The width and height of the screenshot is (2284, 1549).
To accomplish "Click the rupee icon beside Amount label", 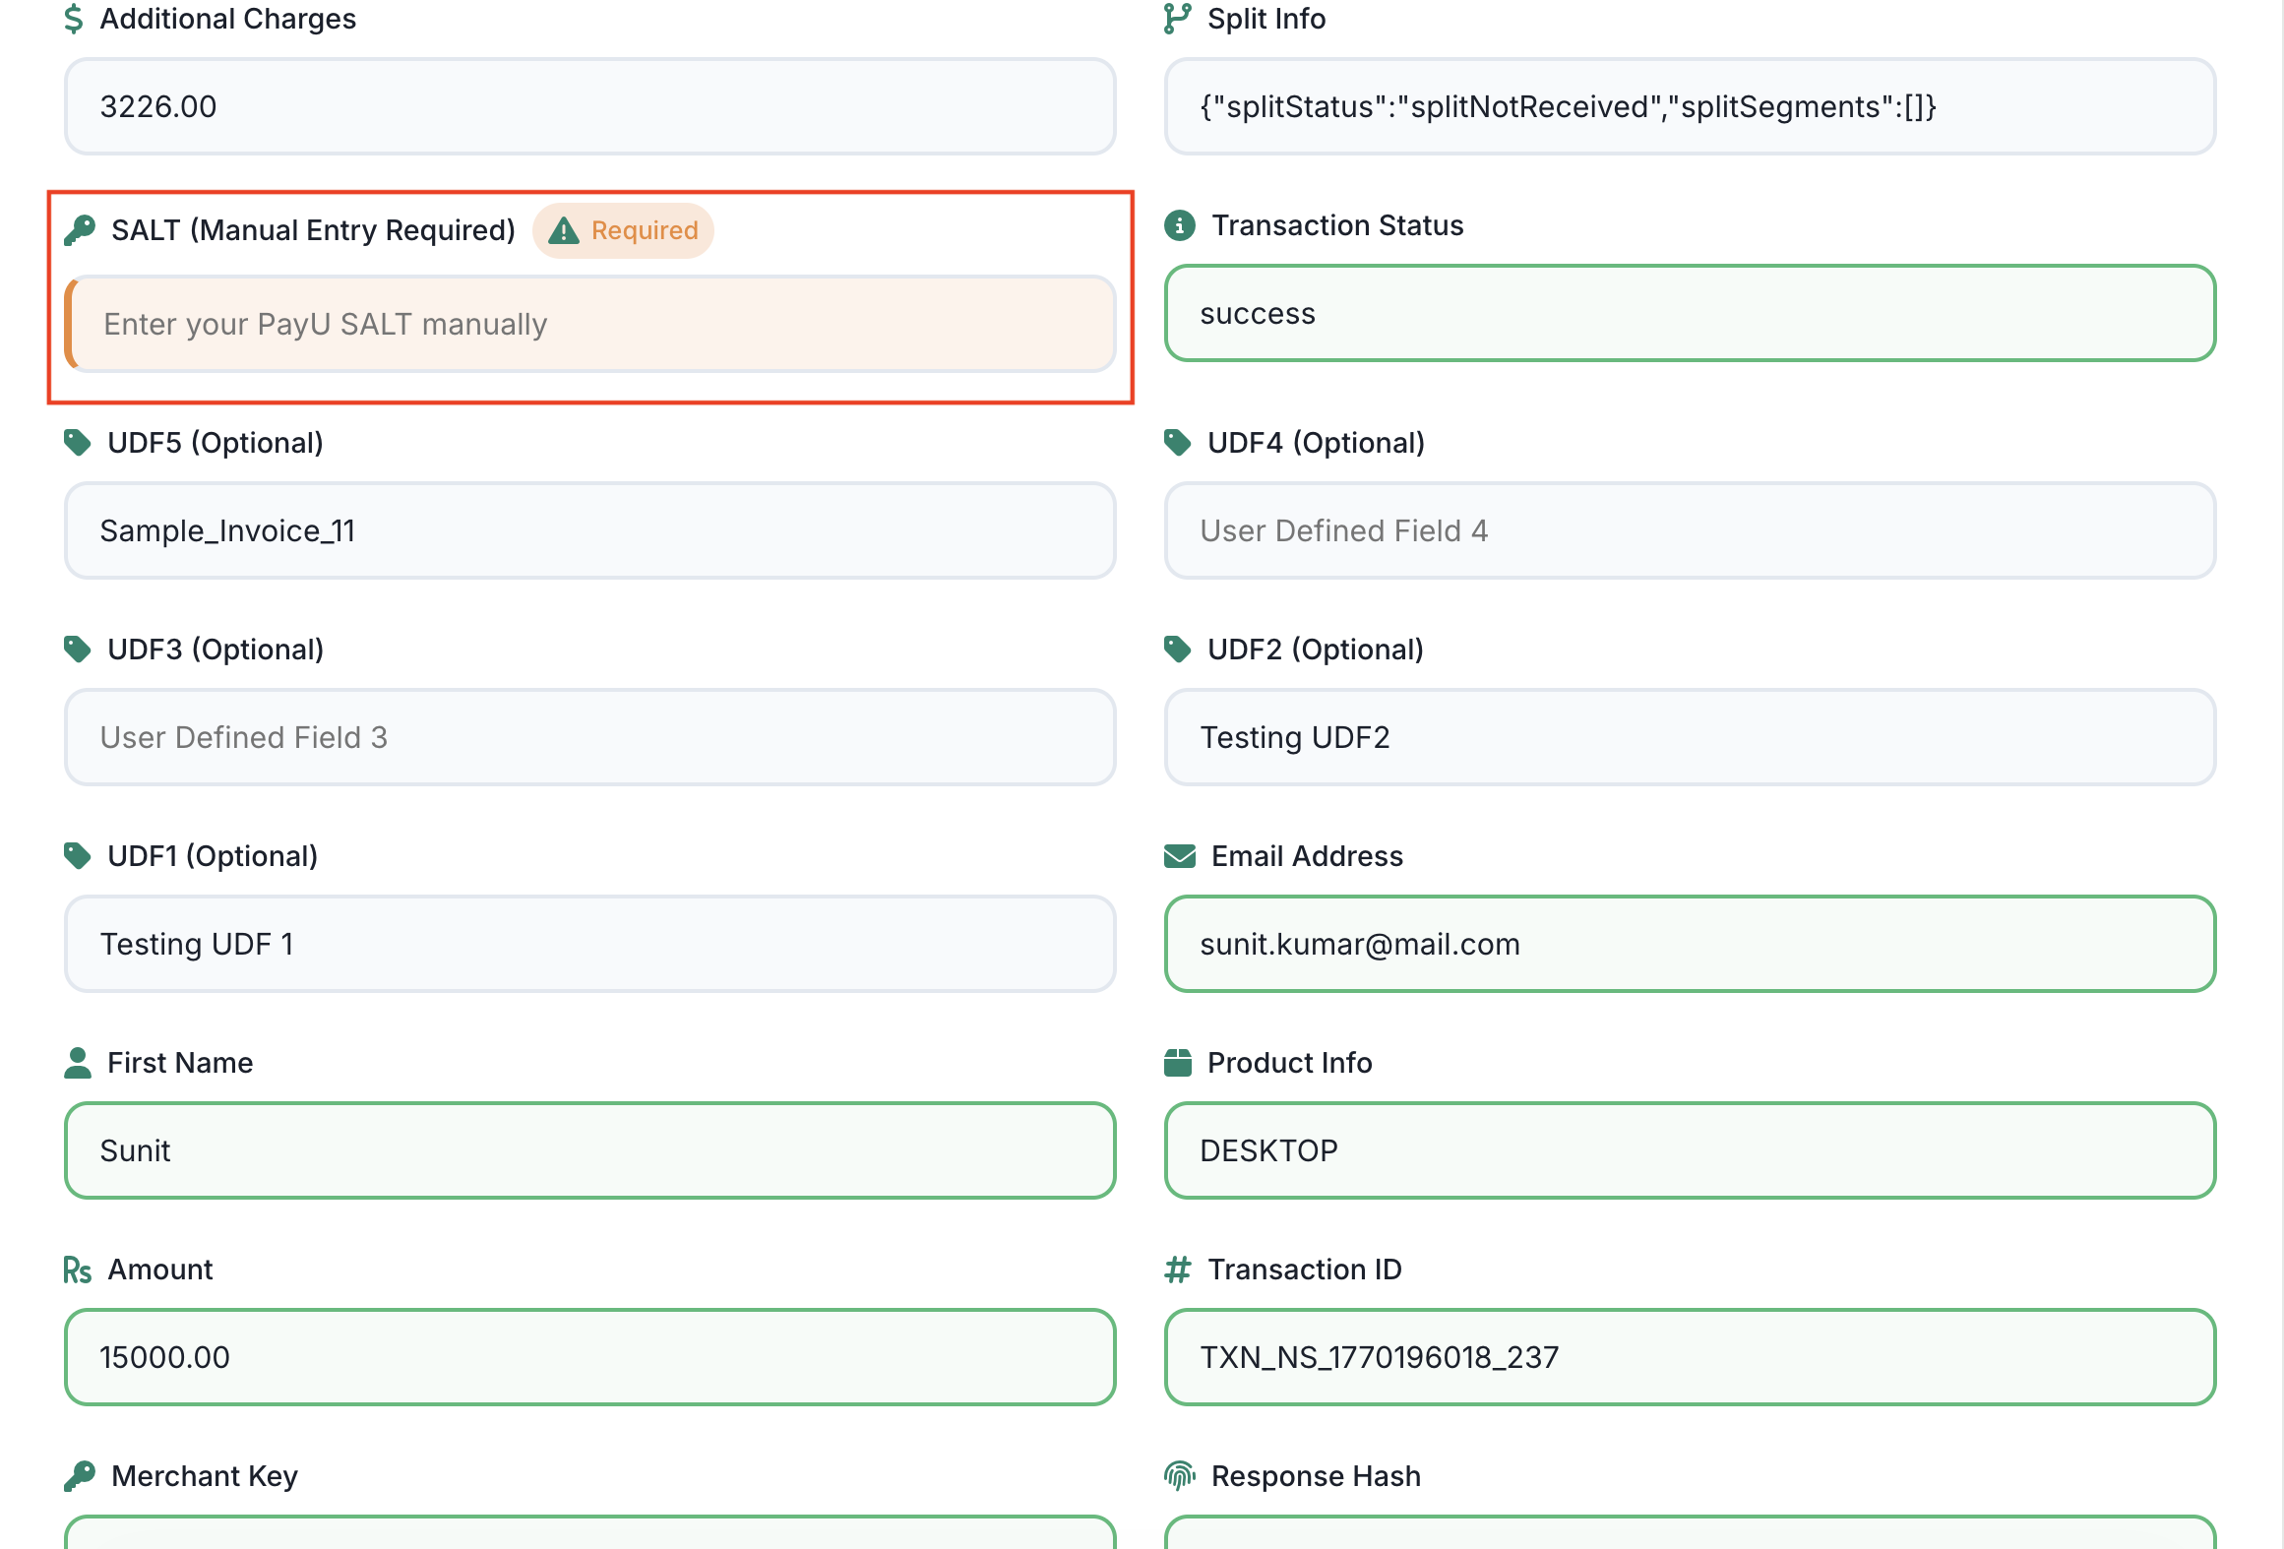I will (78, 1270).
